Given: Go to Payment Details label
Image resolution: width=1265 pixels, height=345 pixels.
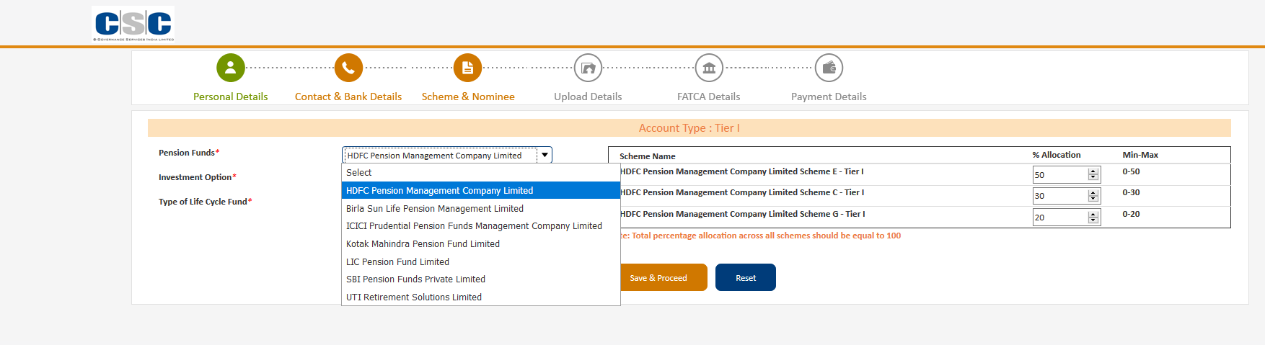Looking at the screenshot, I should (829, 97).
